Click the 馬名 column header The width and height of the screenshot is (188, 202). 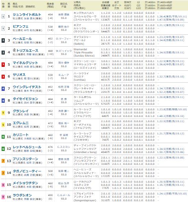15,4
